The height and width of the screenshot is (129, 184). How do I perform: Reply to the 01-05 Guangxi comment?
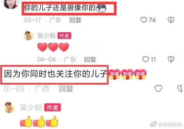tap(66, 89)
